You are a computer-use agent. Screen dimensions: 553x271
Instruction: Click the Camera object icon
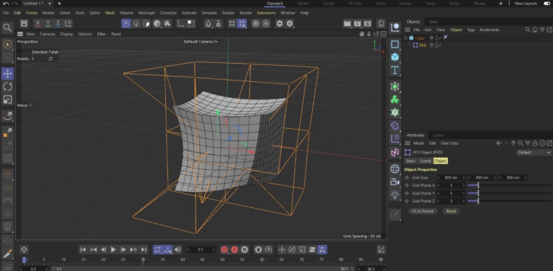click(x=395, y=182)
